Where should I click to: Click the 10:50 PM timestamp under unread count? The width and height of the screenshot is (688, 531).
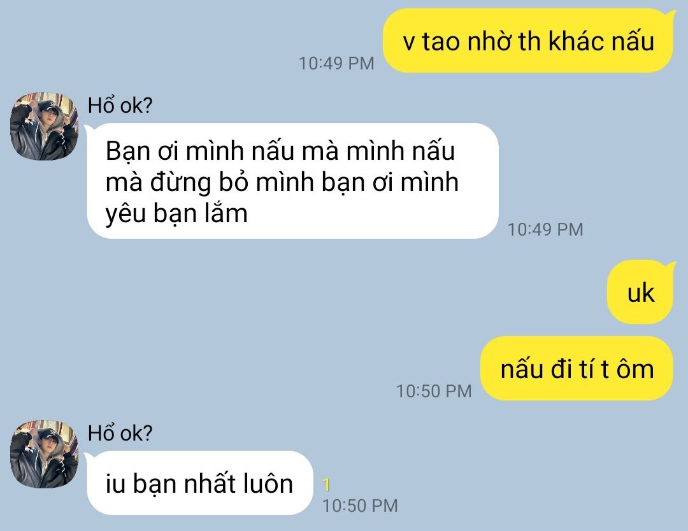coord(360,506)
